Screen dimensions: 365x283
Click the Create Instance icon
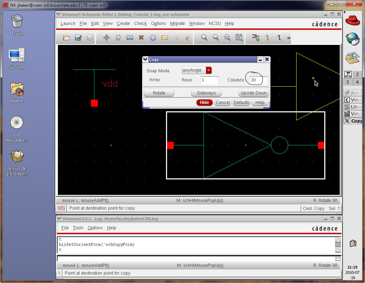[x=255, y=38]
